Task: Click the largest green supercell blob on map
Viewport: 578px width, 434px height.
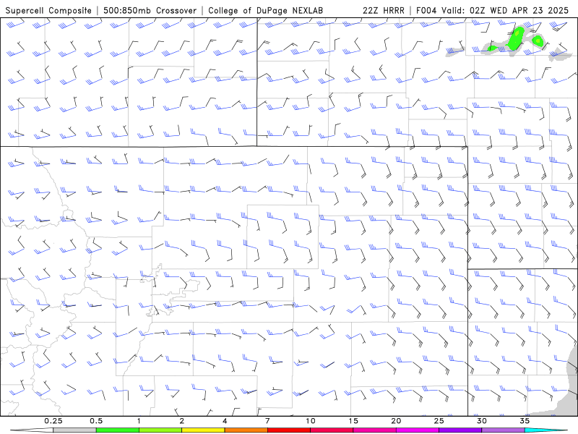Action: pyautogui.click(x=515, y=38)
